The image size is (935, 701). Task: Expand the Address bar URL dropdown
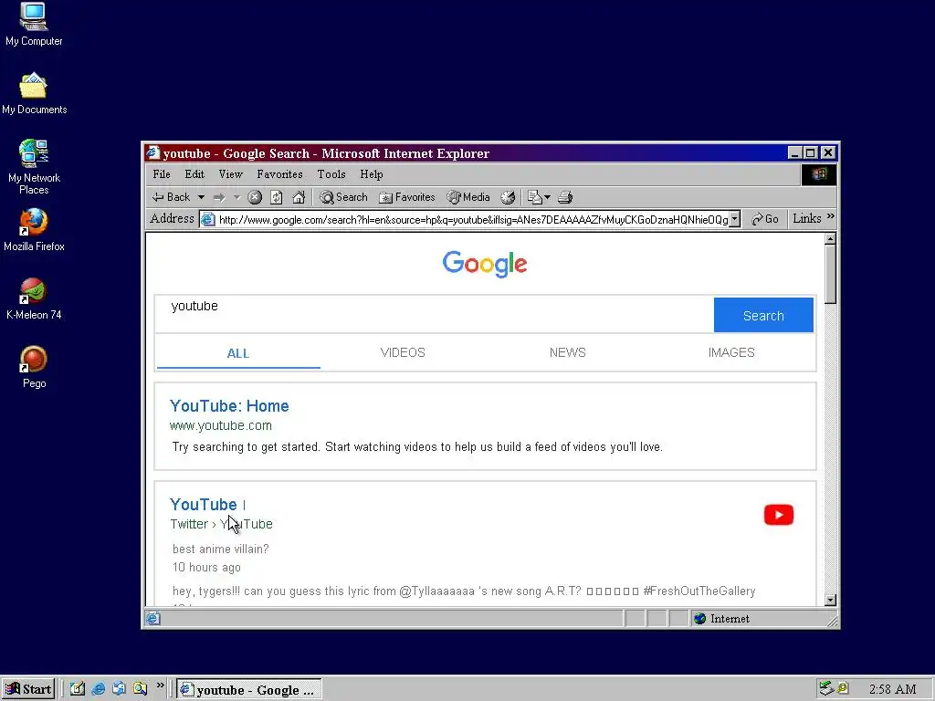(x=735, y=219)
